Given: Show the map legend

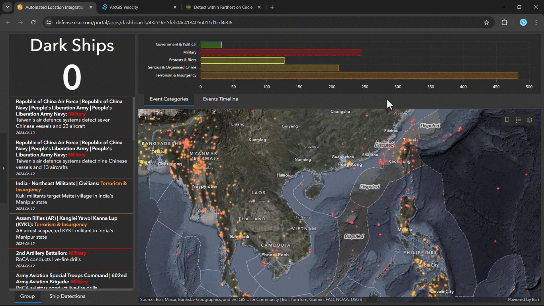Looking at the screenshot, I should (x=518, y=120).
